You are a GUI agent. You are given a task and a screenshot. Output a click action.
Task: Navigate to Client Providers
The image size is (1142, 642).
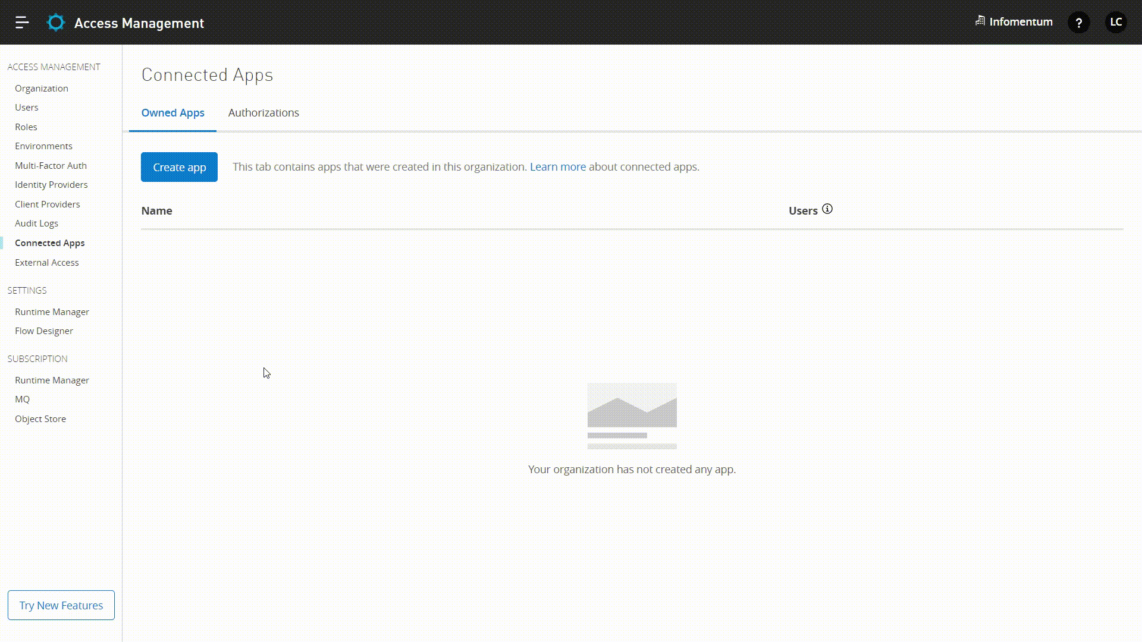(x=48, y=204)
